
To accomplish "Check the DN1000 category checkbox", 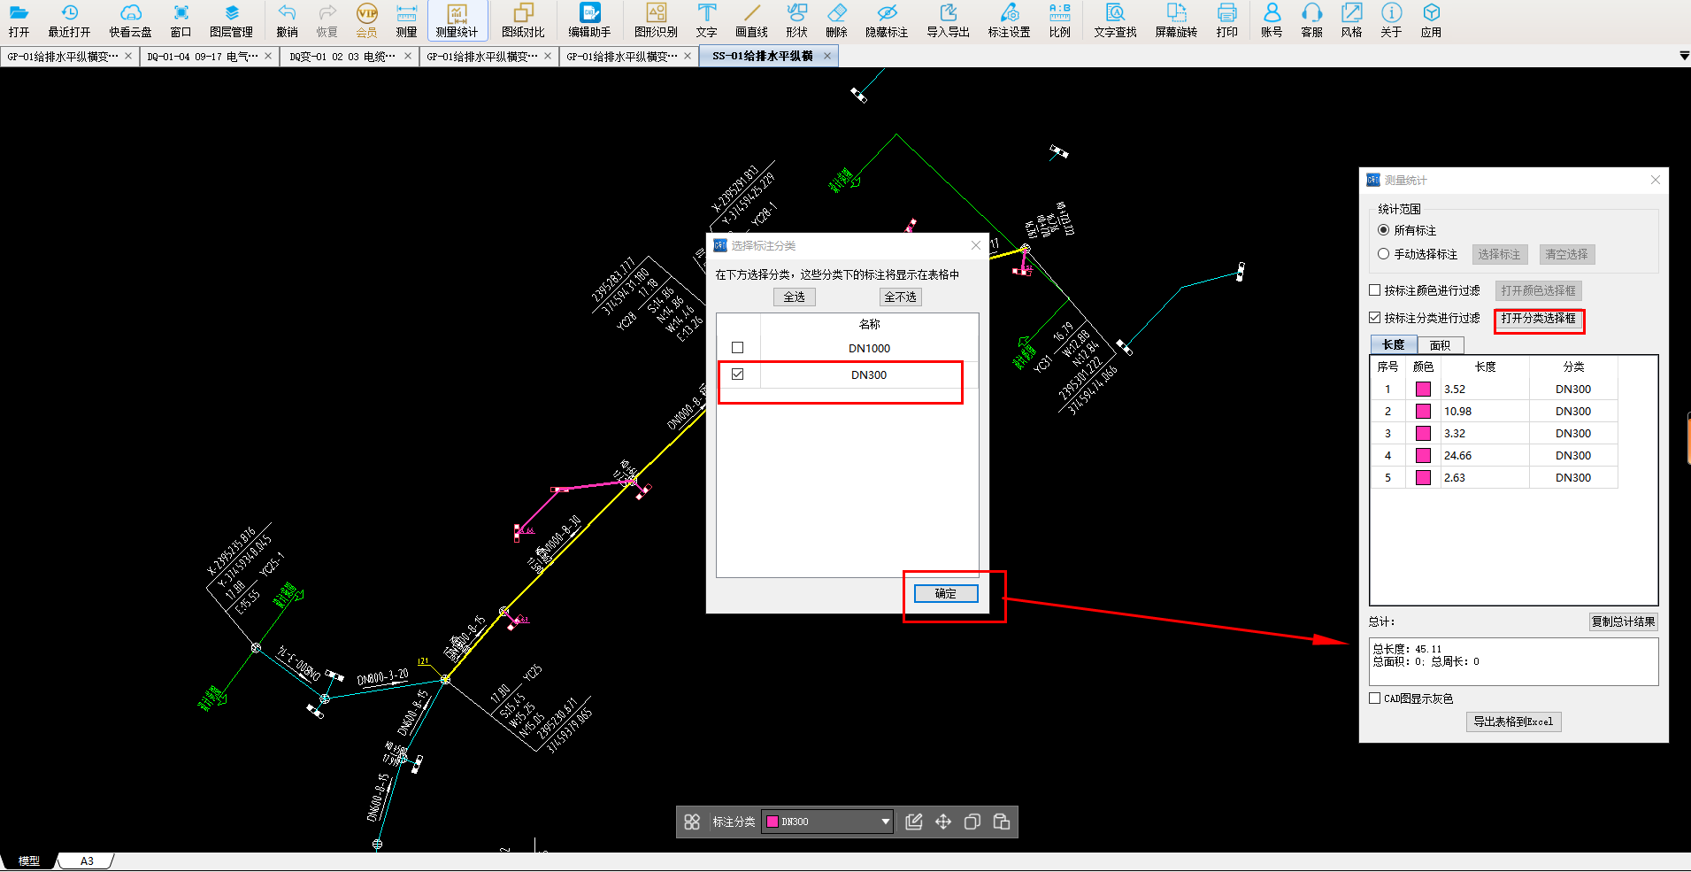I will (738, 348).
